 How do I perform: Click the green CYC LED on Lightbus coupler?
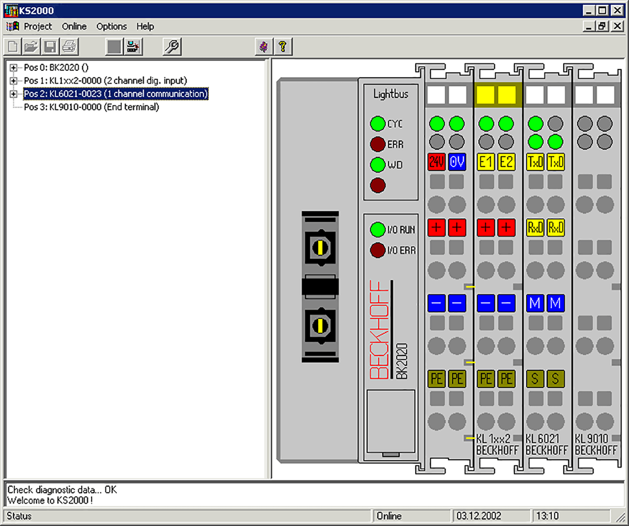pyautogui.click(x=377, y=123)
